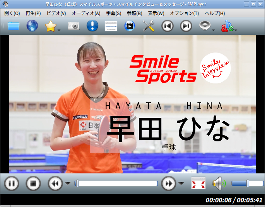
Task: Rewind the video with the backward button
Action: [x=55, y=183]
